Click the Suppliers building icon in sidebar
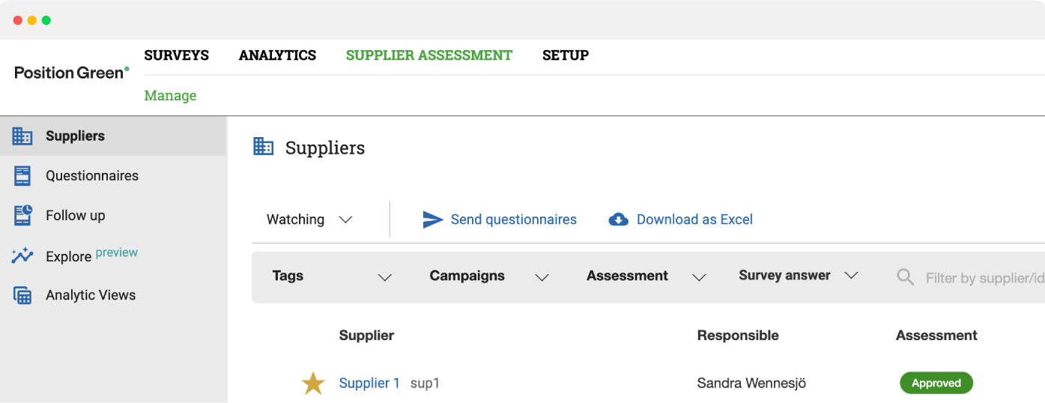Screen dimensions: 1045x403 22,136
